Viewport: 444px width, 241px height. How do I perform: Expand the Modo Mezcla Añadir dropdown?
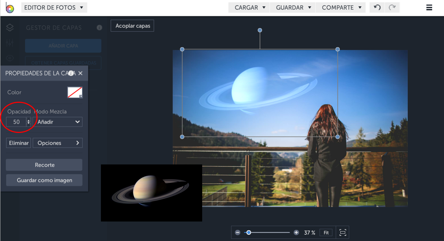[x=58, y=122]
